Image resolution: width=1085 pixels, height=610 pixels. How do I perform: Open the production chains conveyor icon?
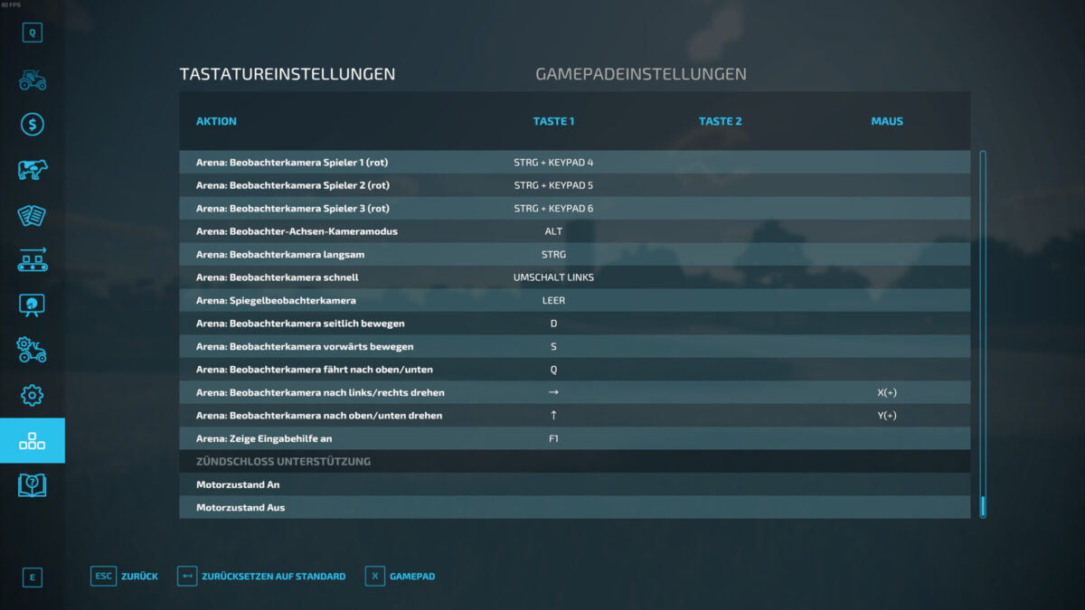point(33,260)
